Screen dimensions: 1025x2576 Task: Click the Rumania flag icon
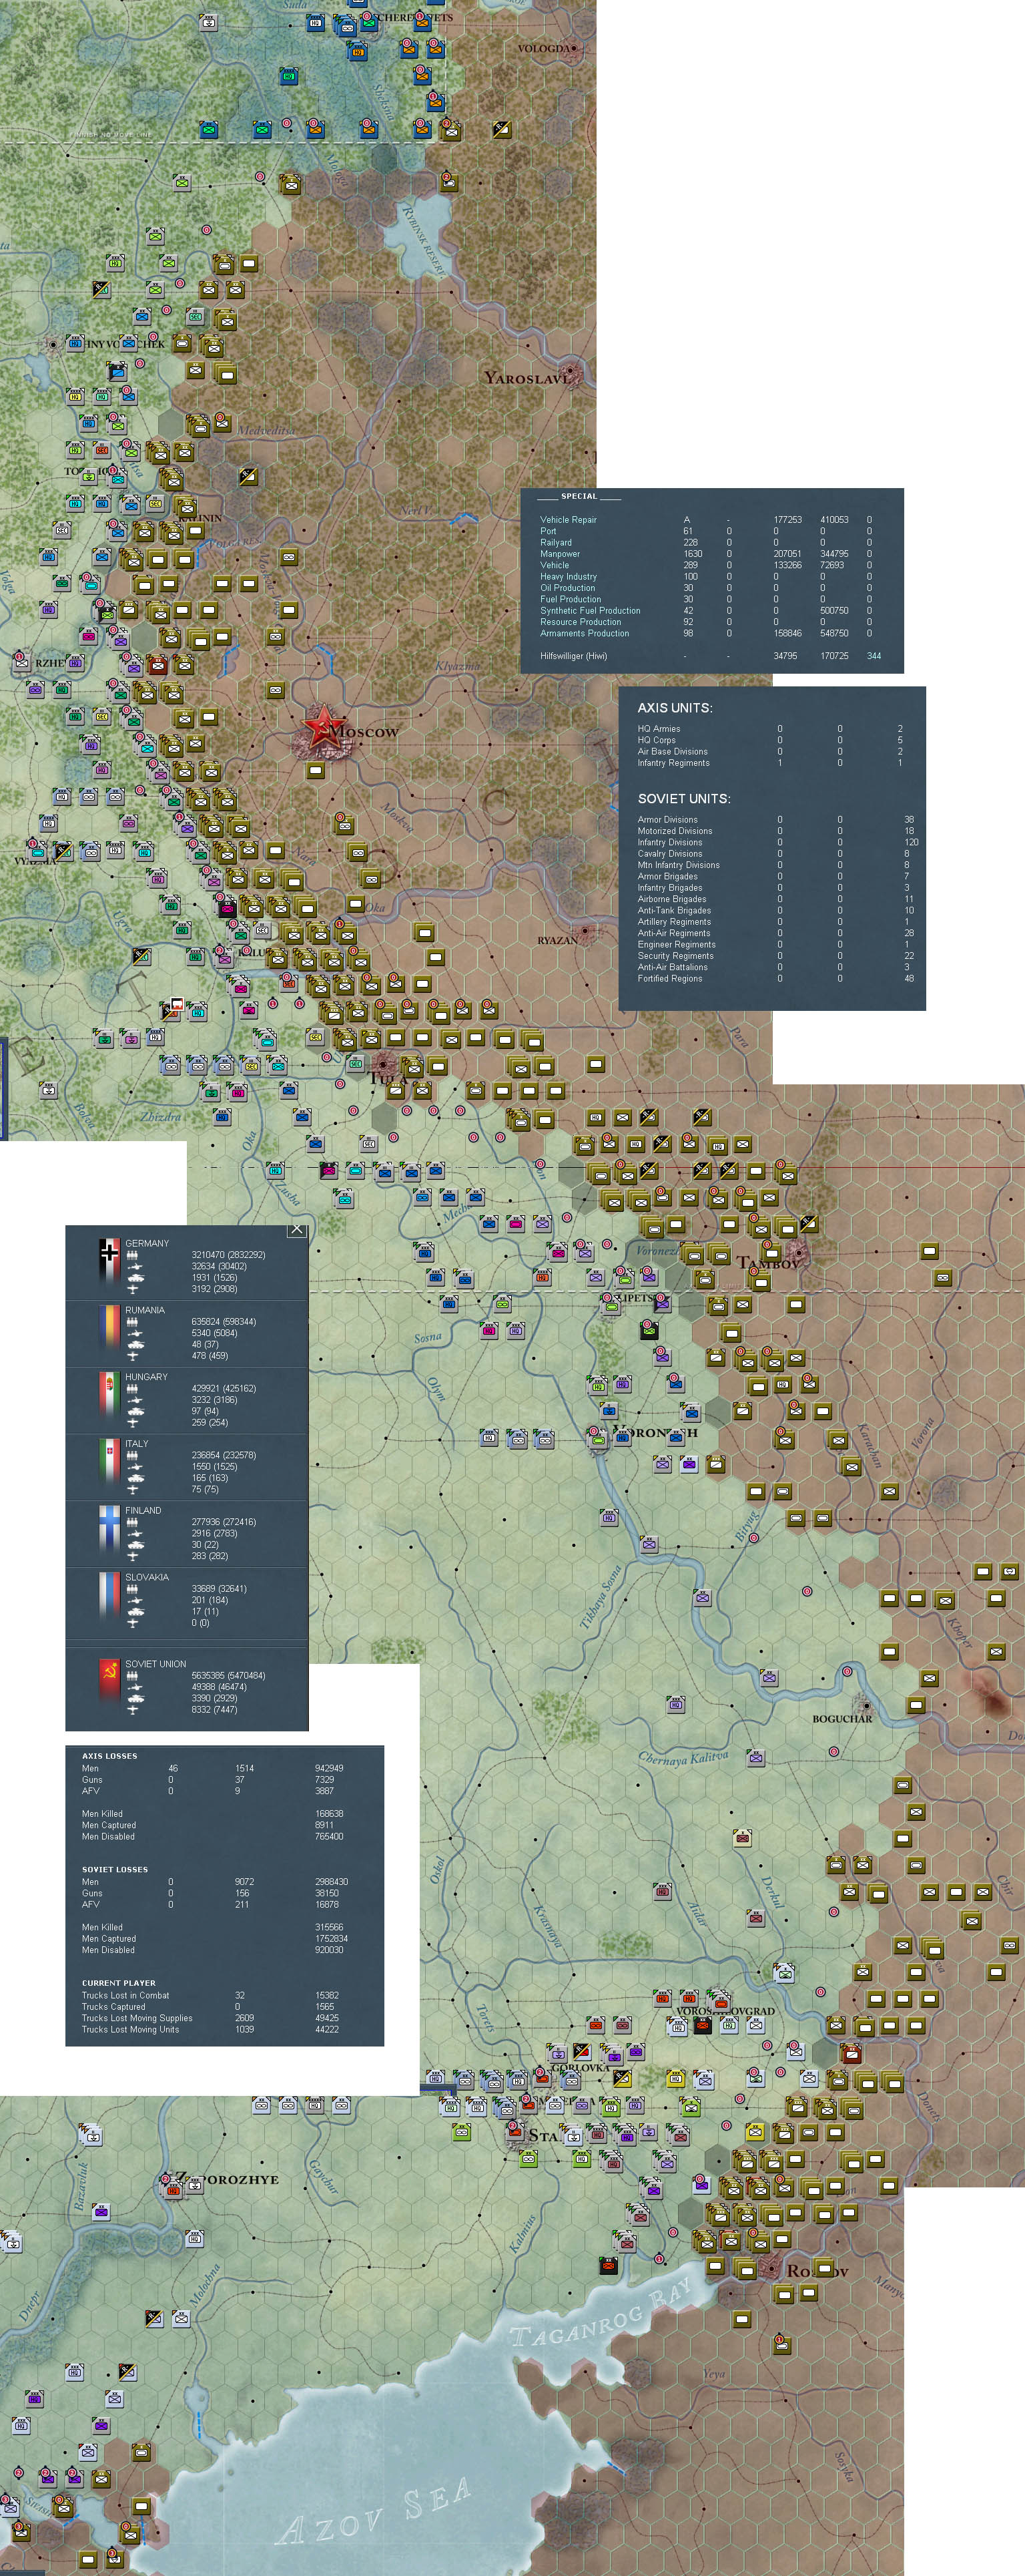(109, 1327)
